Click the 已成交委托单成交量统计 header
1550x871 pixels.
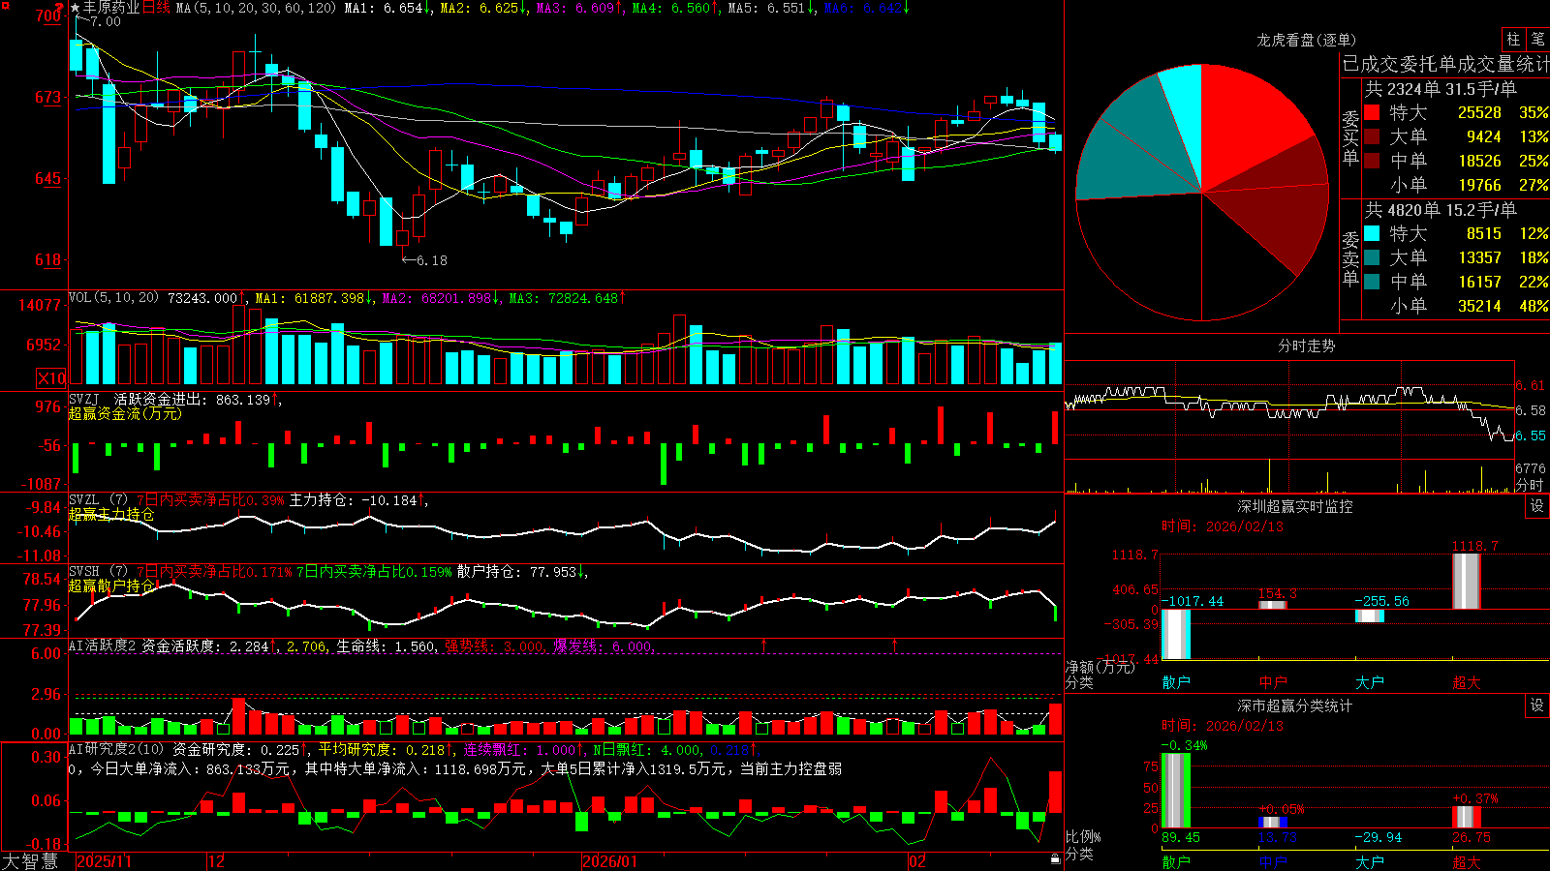1445,64
